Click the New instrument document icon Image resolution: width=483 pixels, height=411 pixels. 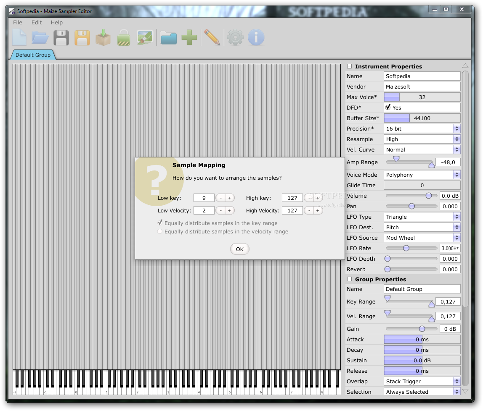[19, 37]
